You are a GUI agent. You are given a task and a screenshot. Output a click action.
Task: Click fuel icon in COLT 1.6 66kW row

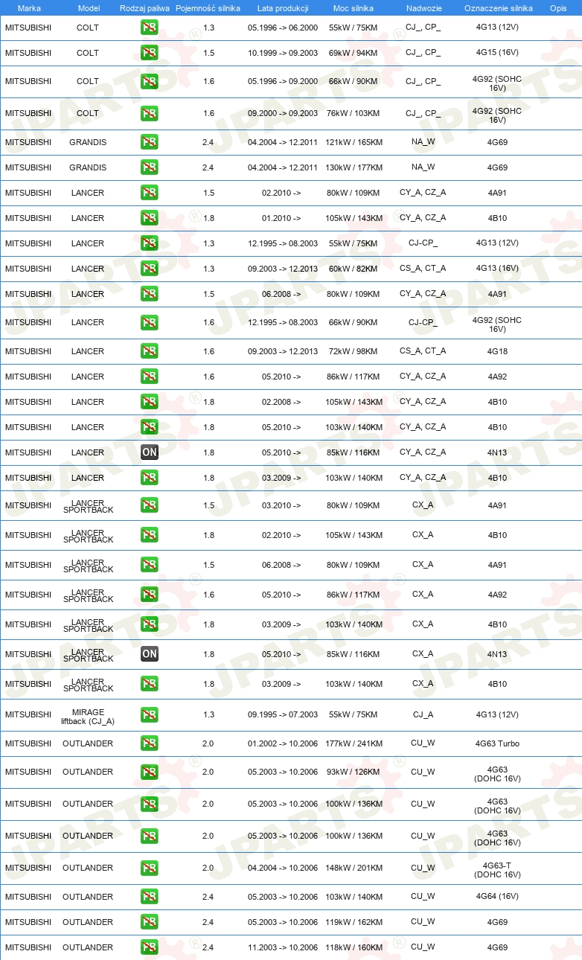click(150, 81)
